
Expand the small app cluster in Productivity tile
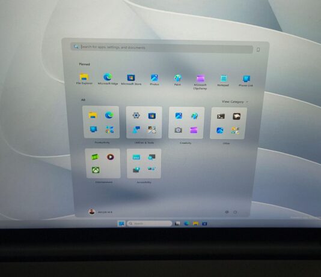pos(110,130)
